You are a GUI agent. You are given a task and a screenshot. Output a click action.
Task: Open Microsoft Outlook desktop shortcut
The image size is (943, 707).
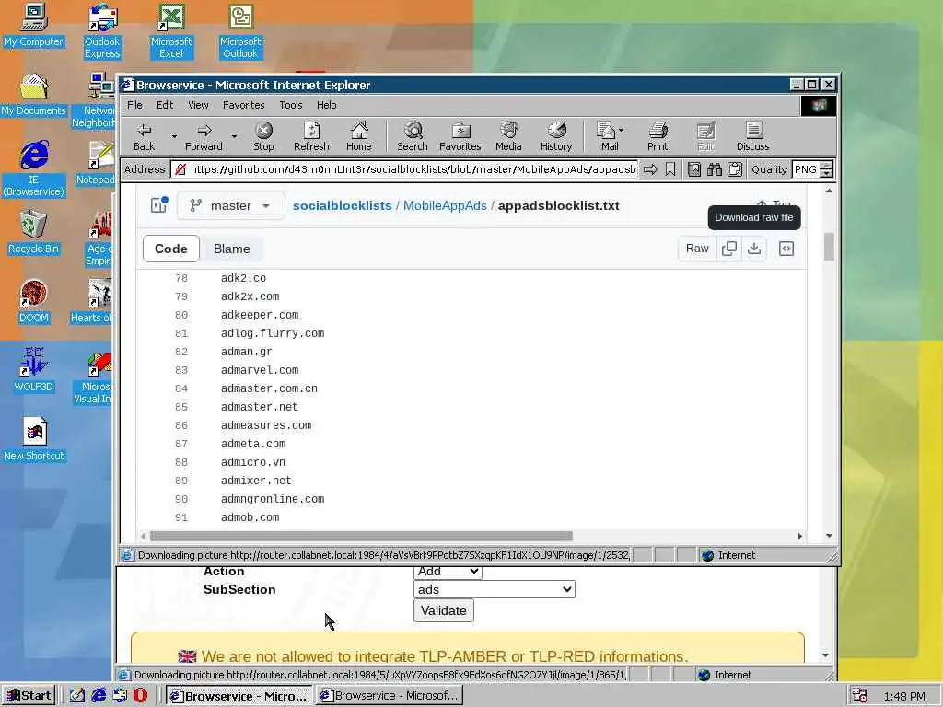[240, 31]
